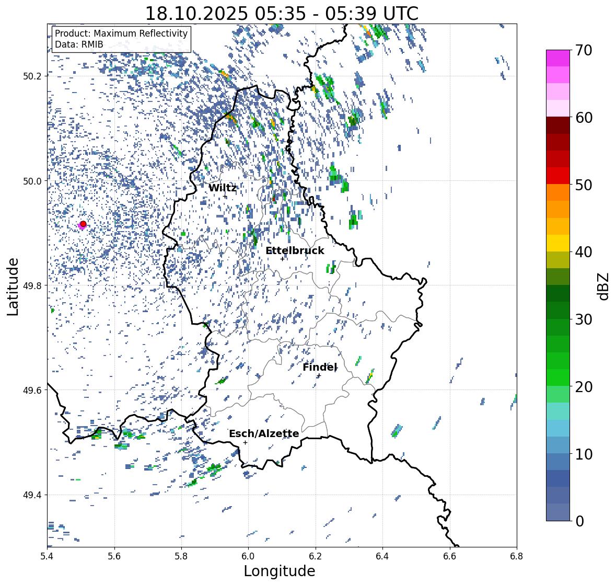Viewport: 616px width, 584px height.
Task: Click the 6.2 longitude tick label
Action: pyautogui.click(x=316, y=556)
